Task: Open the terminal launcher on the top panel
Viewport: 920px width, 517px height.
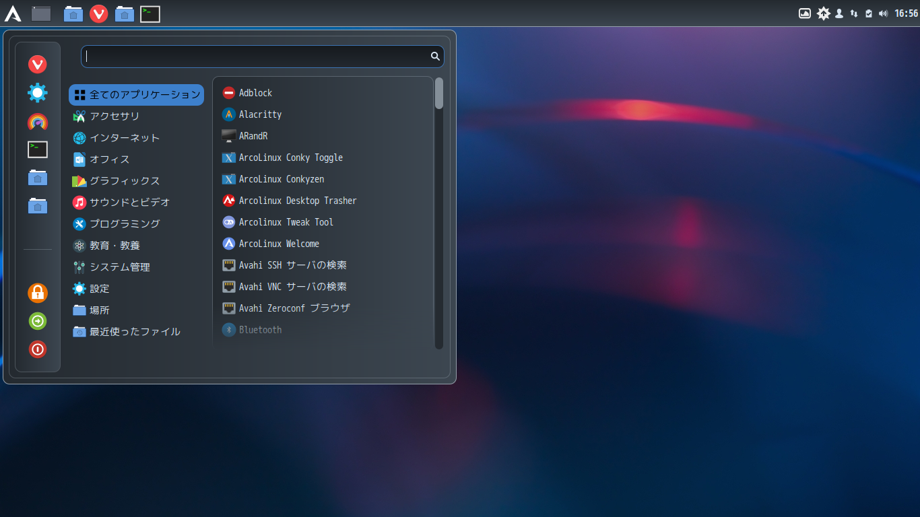Action: pos(150,13)
